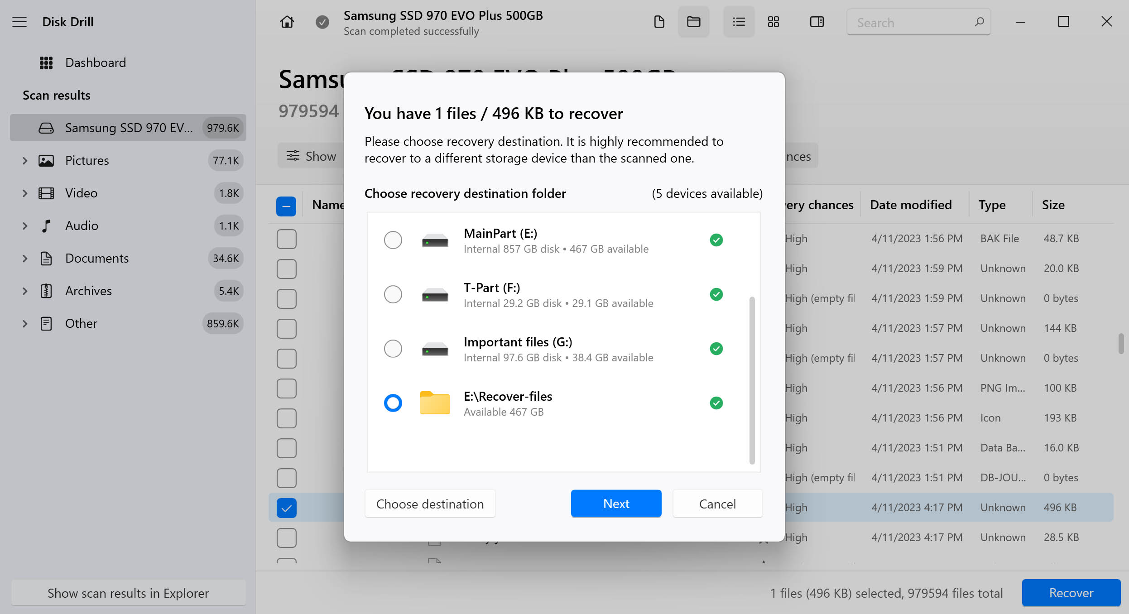
Task: Check the 20.0 KB Unknown row checkbox
Action: tap(286, 269)
